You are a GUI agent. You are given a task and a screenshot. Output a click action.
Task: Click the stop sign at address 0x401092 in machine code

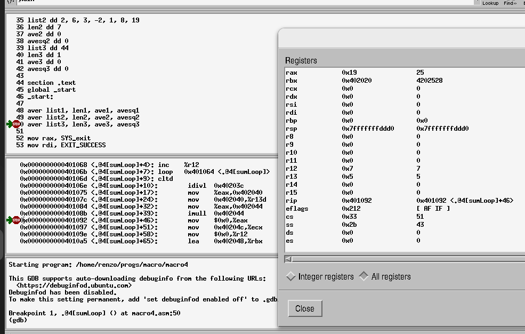17,220
